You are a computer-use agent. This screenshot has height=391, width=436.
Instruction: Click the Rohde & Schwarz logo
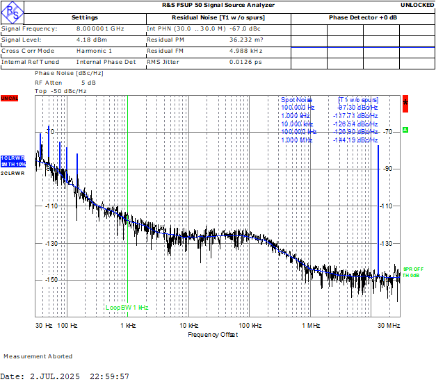(13, 11)
